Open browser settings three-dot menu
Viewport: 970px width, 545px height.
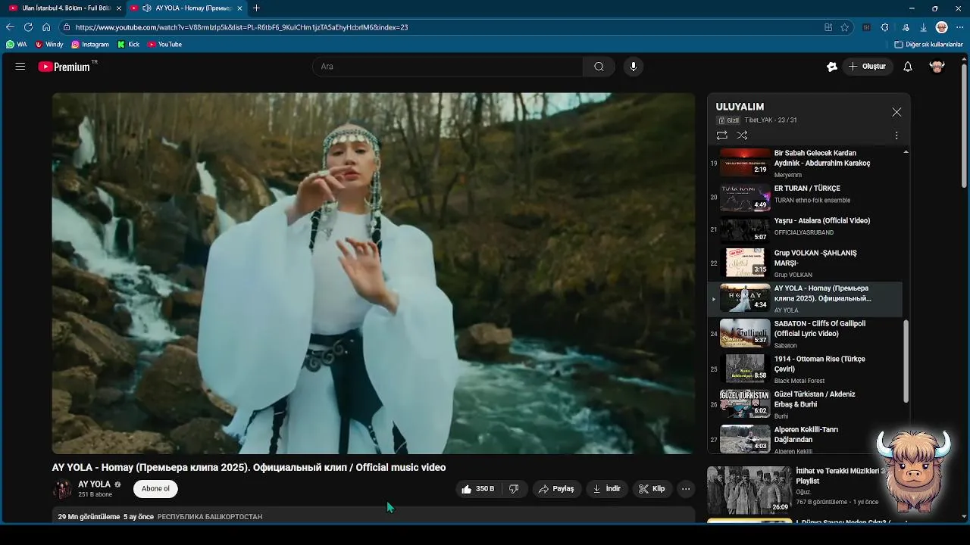(959, 27)
